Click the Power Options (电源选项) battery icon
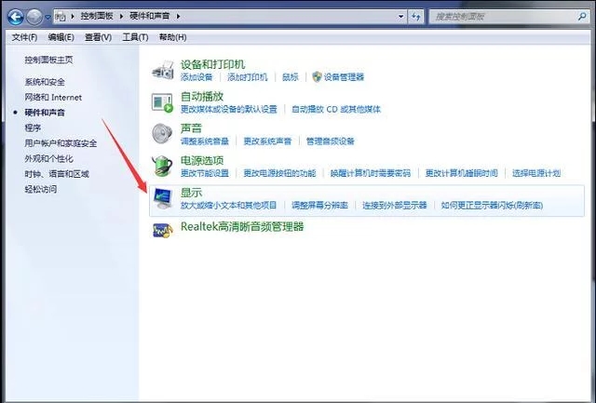This screenshot has height=403, width=596. tap(163, 166)
